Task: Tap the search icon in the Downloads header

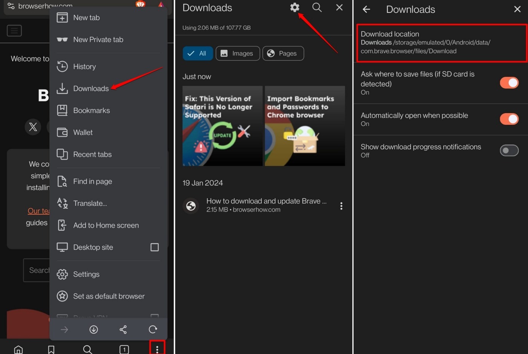Action: [317, 7]
